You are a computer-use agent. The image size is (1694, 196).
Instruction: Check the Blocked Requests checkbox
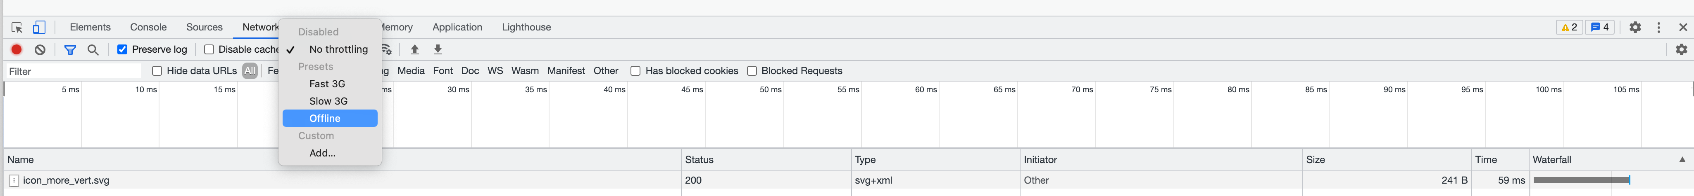(752, 71)
